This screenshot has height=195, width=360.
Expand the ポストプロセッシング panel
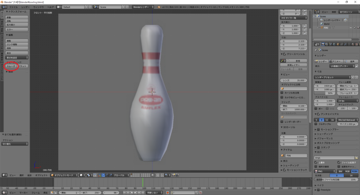tap(328, 143)
